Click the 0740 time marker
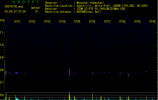The image size is (158, 100). click(x=152, y=21)
